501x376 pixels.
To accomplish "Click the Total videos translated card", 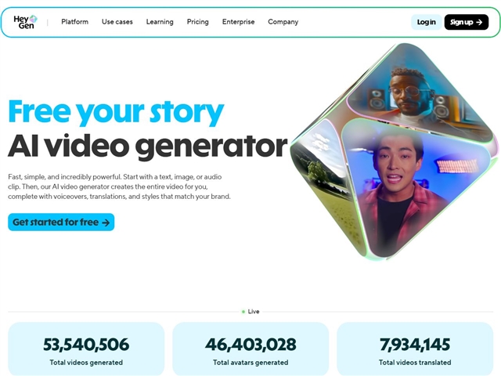I will click(x=415, y=349).
